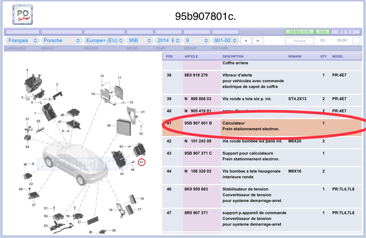Open the Year dropdown showing 2014
Image resolution: width=366 pixels, height=238 pixels.
click(x=168, y=40)
